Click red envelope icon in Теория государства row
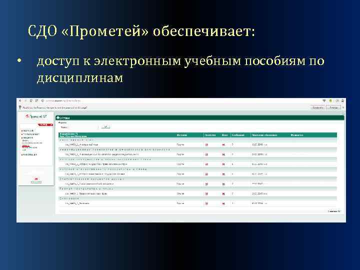The height and width of the screenshot is (270, 360). (223, 194)
